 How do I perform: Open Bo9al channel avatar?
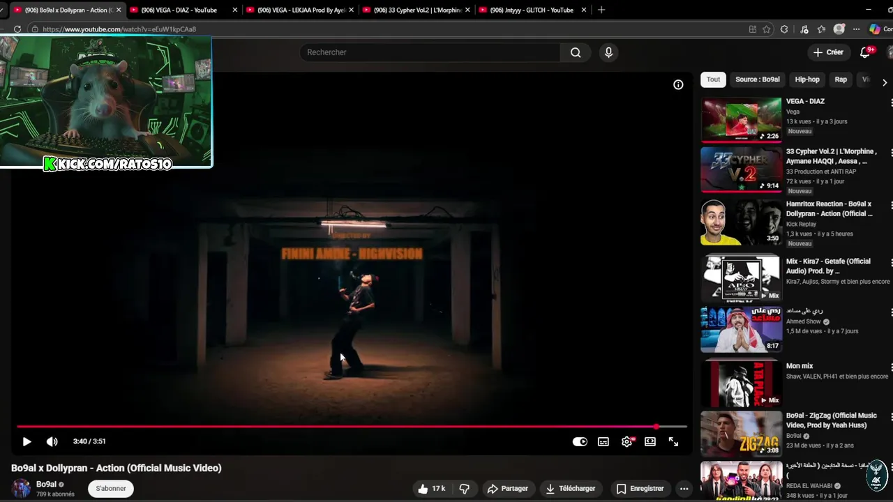(x=22, y=489)
